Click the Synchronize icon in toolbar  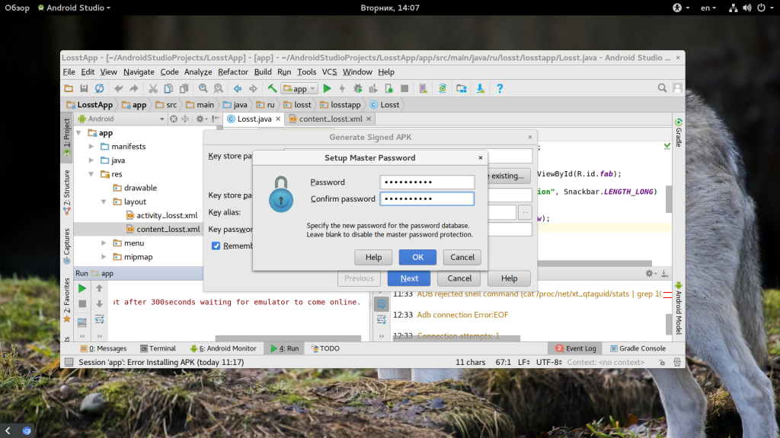pyautogui.click(x=100, y=89)
